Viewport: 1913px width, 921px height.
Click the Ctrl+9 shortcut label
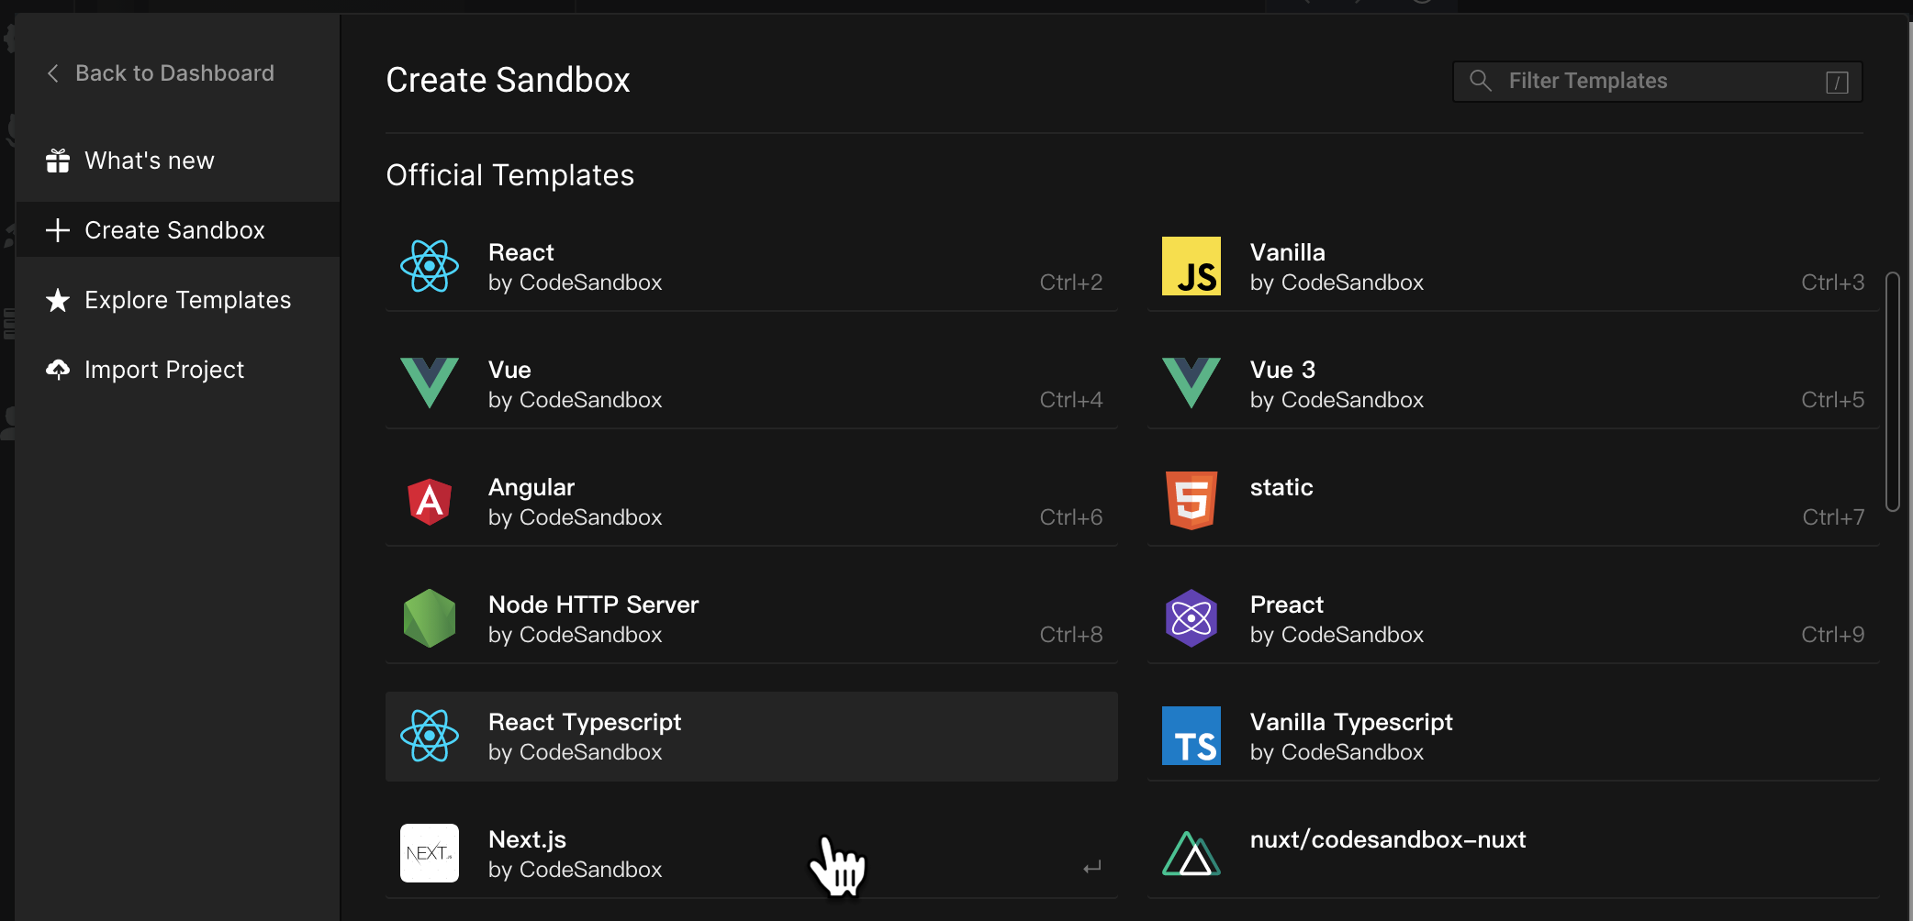(x=1833, y=635)
